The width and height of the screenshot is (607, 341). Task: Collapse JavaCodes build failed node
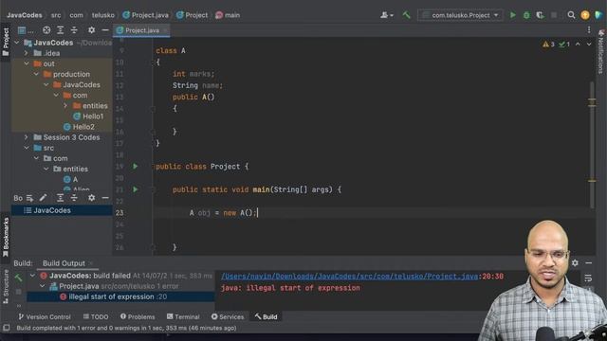point(32,276)
